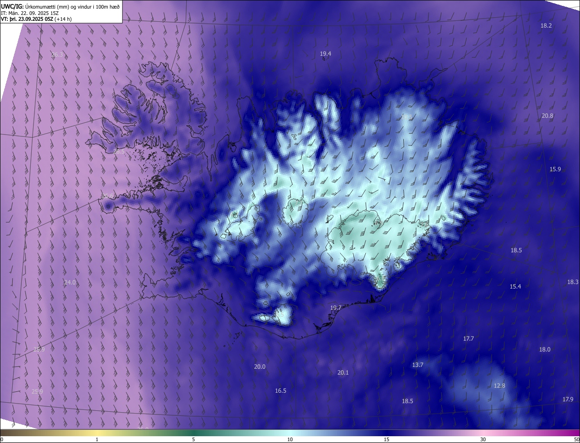Image resolution: width=580 pixels, height=443 pixels.
Task: Click the 0 label on the color scale
Action: (x=2, y=439)
